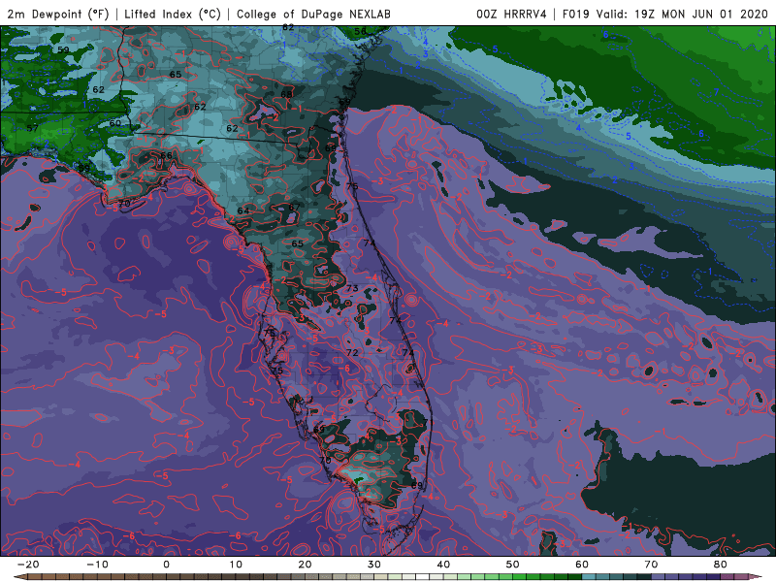The height and width of the screenshot is (582, 776).
Task: Click the "-10" label on the color bar
Action: coord(97,565)
